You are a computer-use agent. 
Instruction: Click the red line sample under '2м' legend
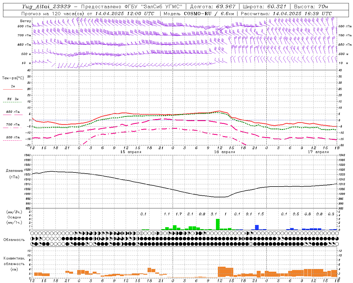tap(13, 90)
